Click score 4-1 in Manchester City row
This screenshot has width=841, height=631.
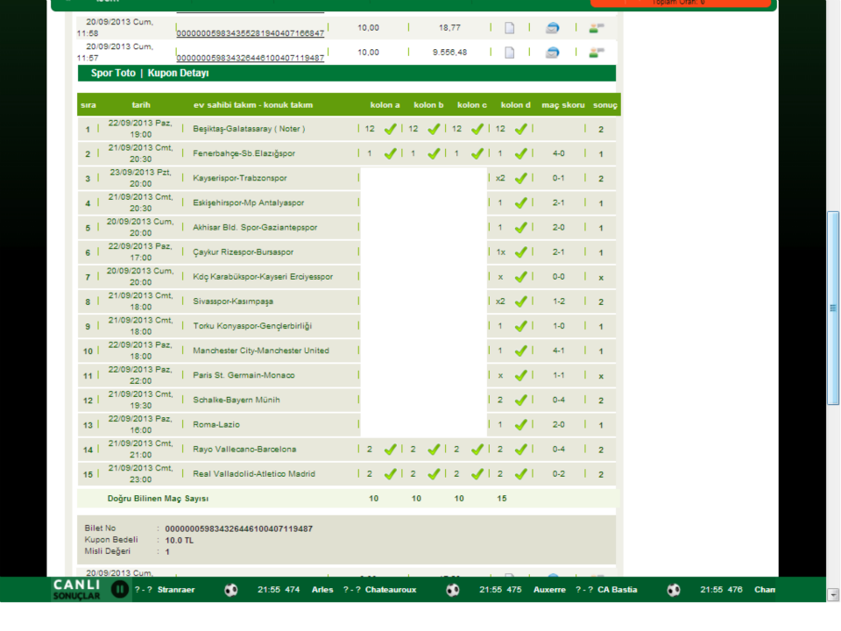(x=558, y=351)
